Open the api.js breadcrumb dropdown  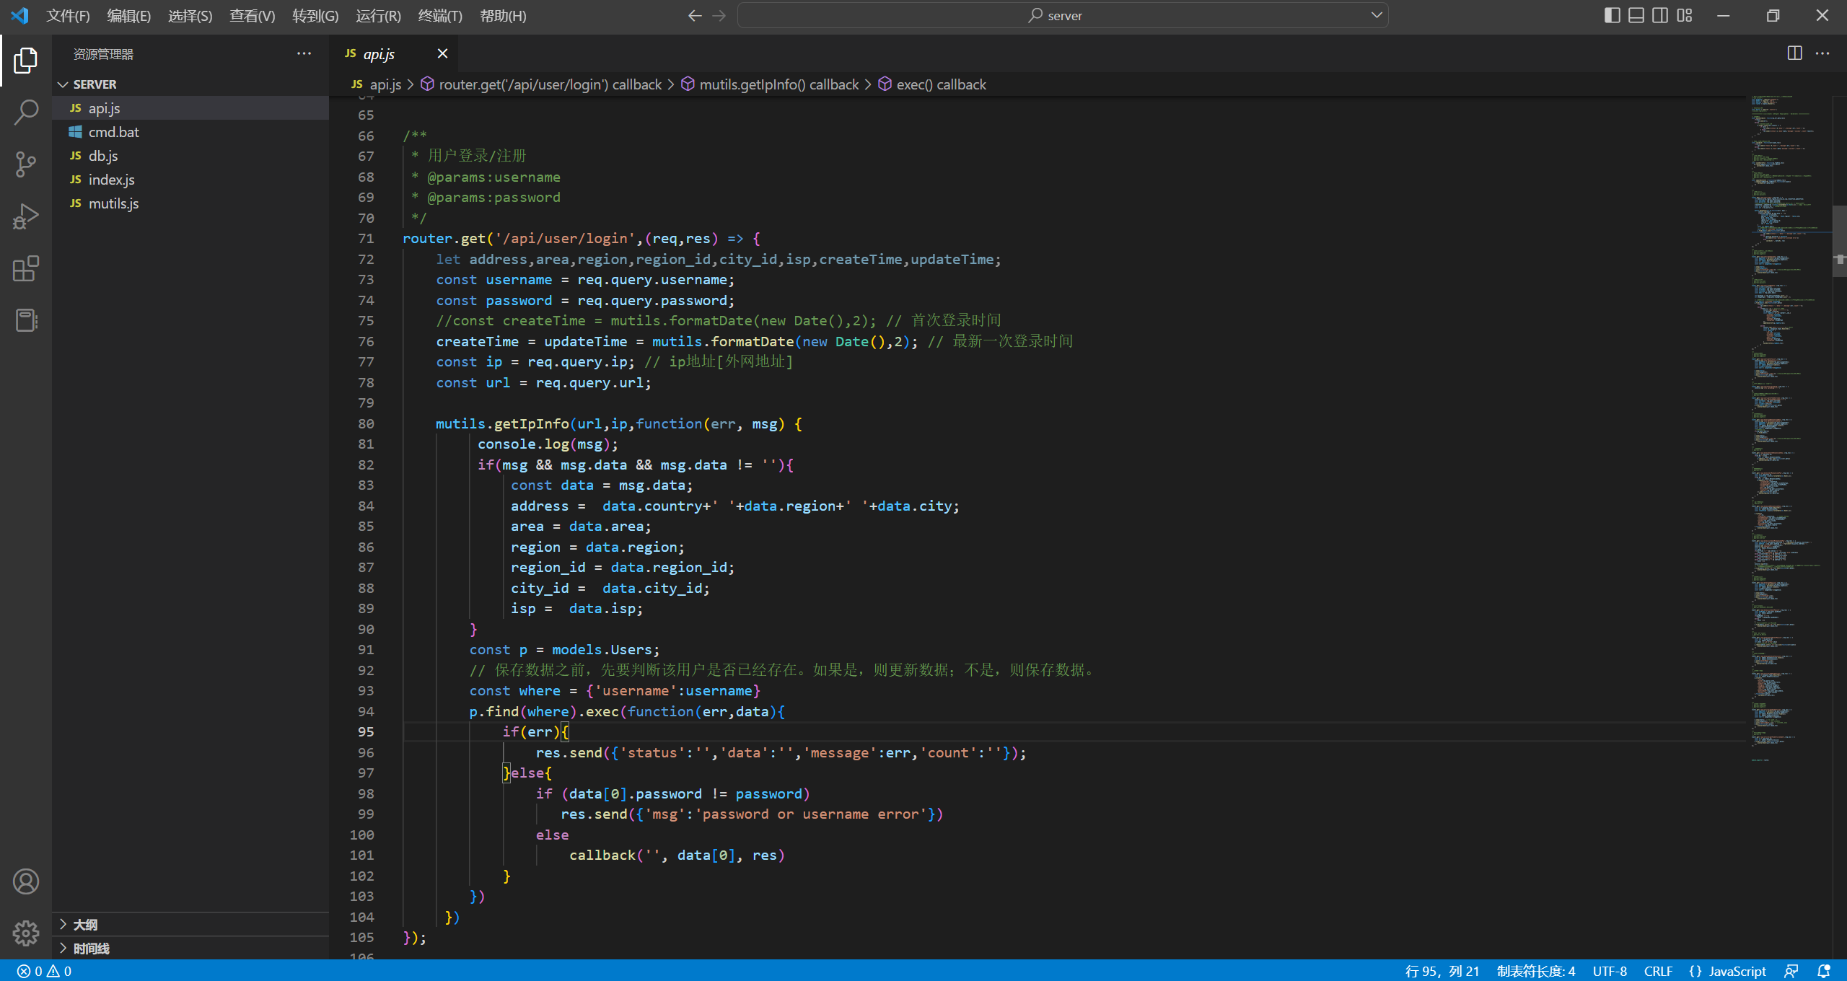[376, 84]
